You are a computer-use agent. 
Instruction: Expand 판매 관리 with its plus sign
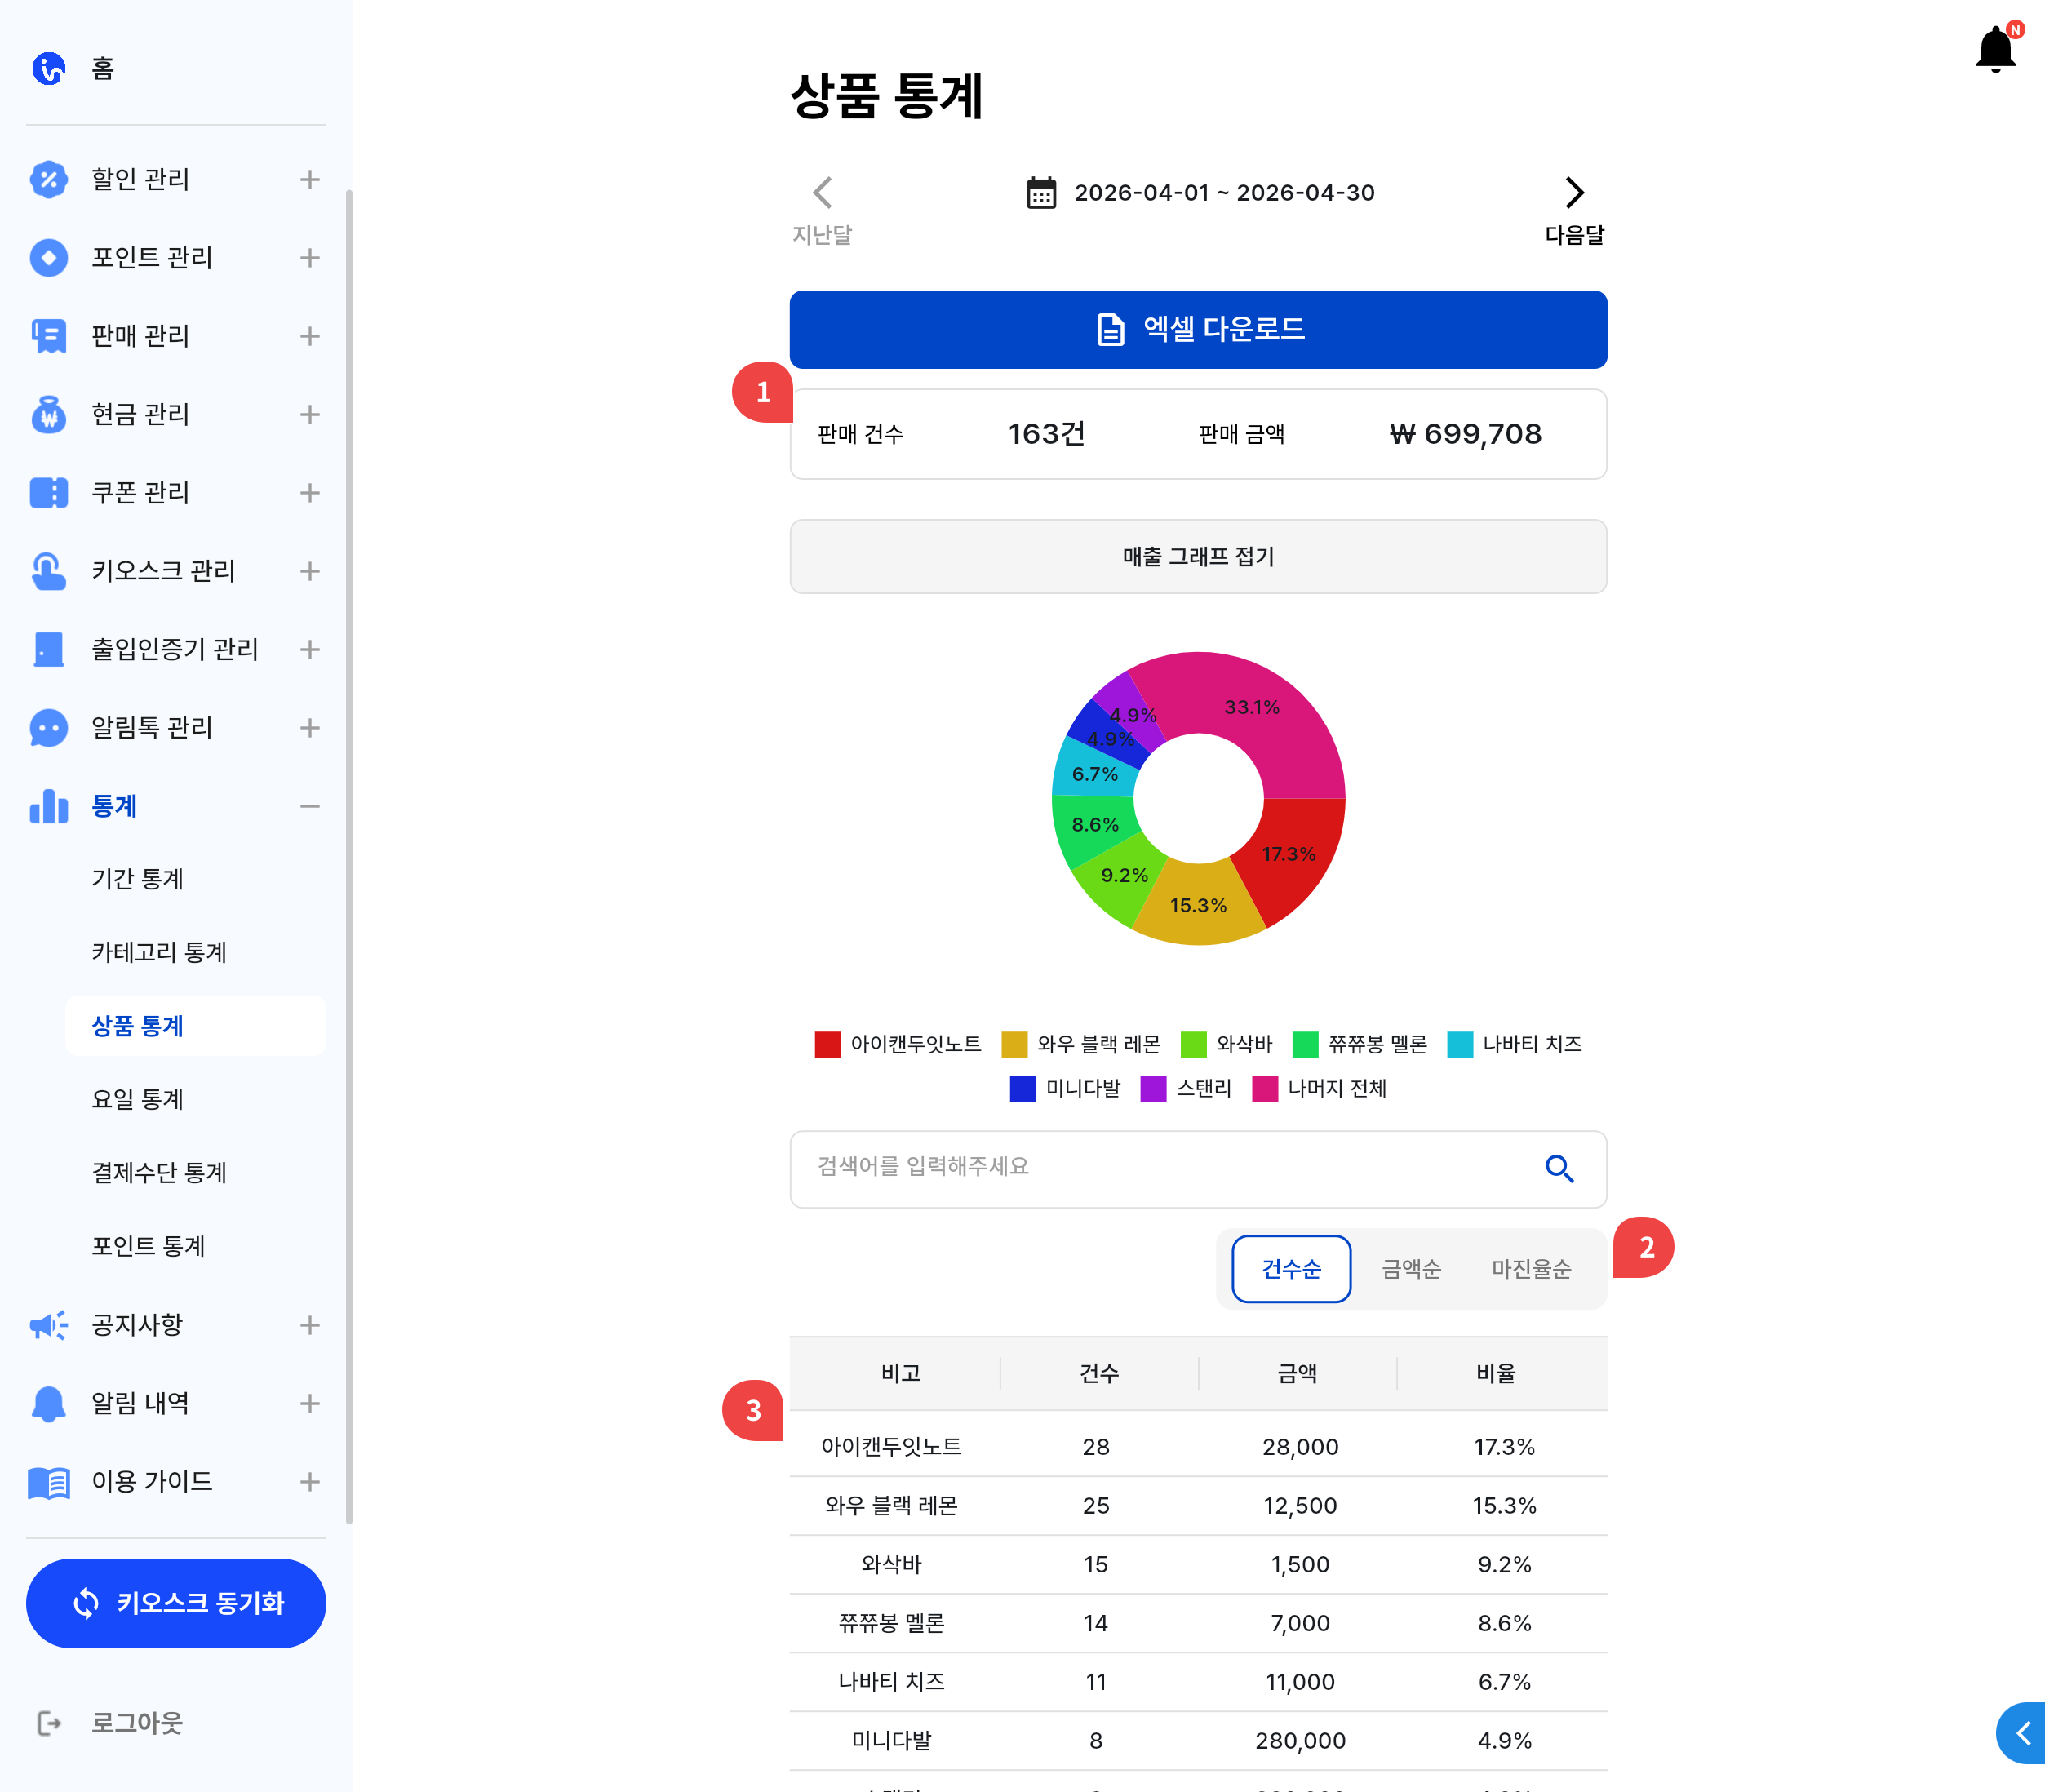pos(310,336)
